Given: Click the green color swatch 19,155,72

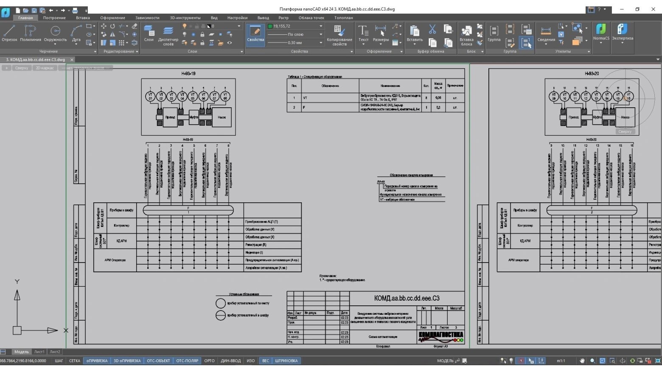Looking at the screenshot, I should pos(270,26).
